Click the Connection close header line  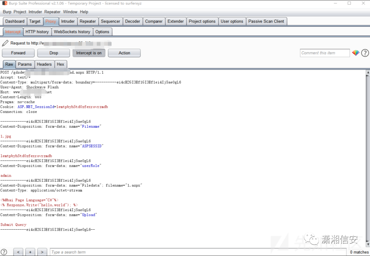(18, 112)
